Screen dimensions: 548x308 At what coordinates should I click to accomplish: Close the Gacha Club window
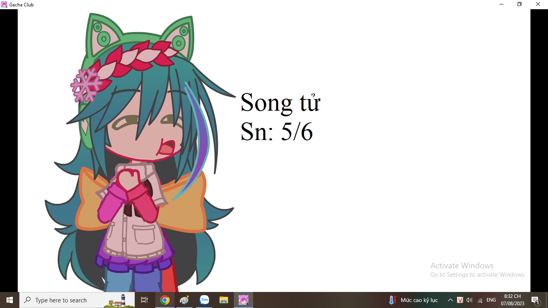click(538, 4)
